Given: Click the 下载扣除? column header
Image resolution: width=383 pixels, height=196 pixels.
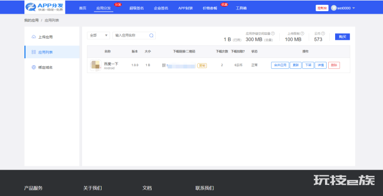Looking at the screenshot, I should pyautogui.click(x=238, y=51).
